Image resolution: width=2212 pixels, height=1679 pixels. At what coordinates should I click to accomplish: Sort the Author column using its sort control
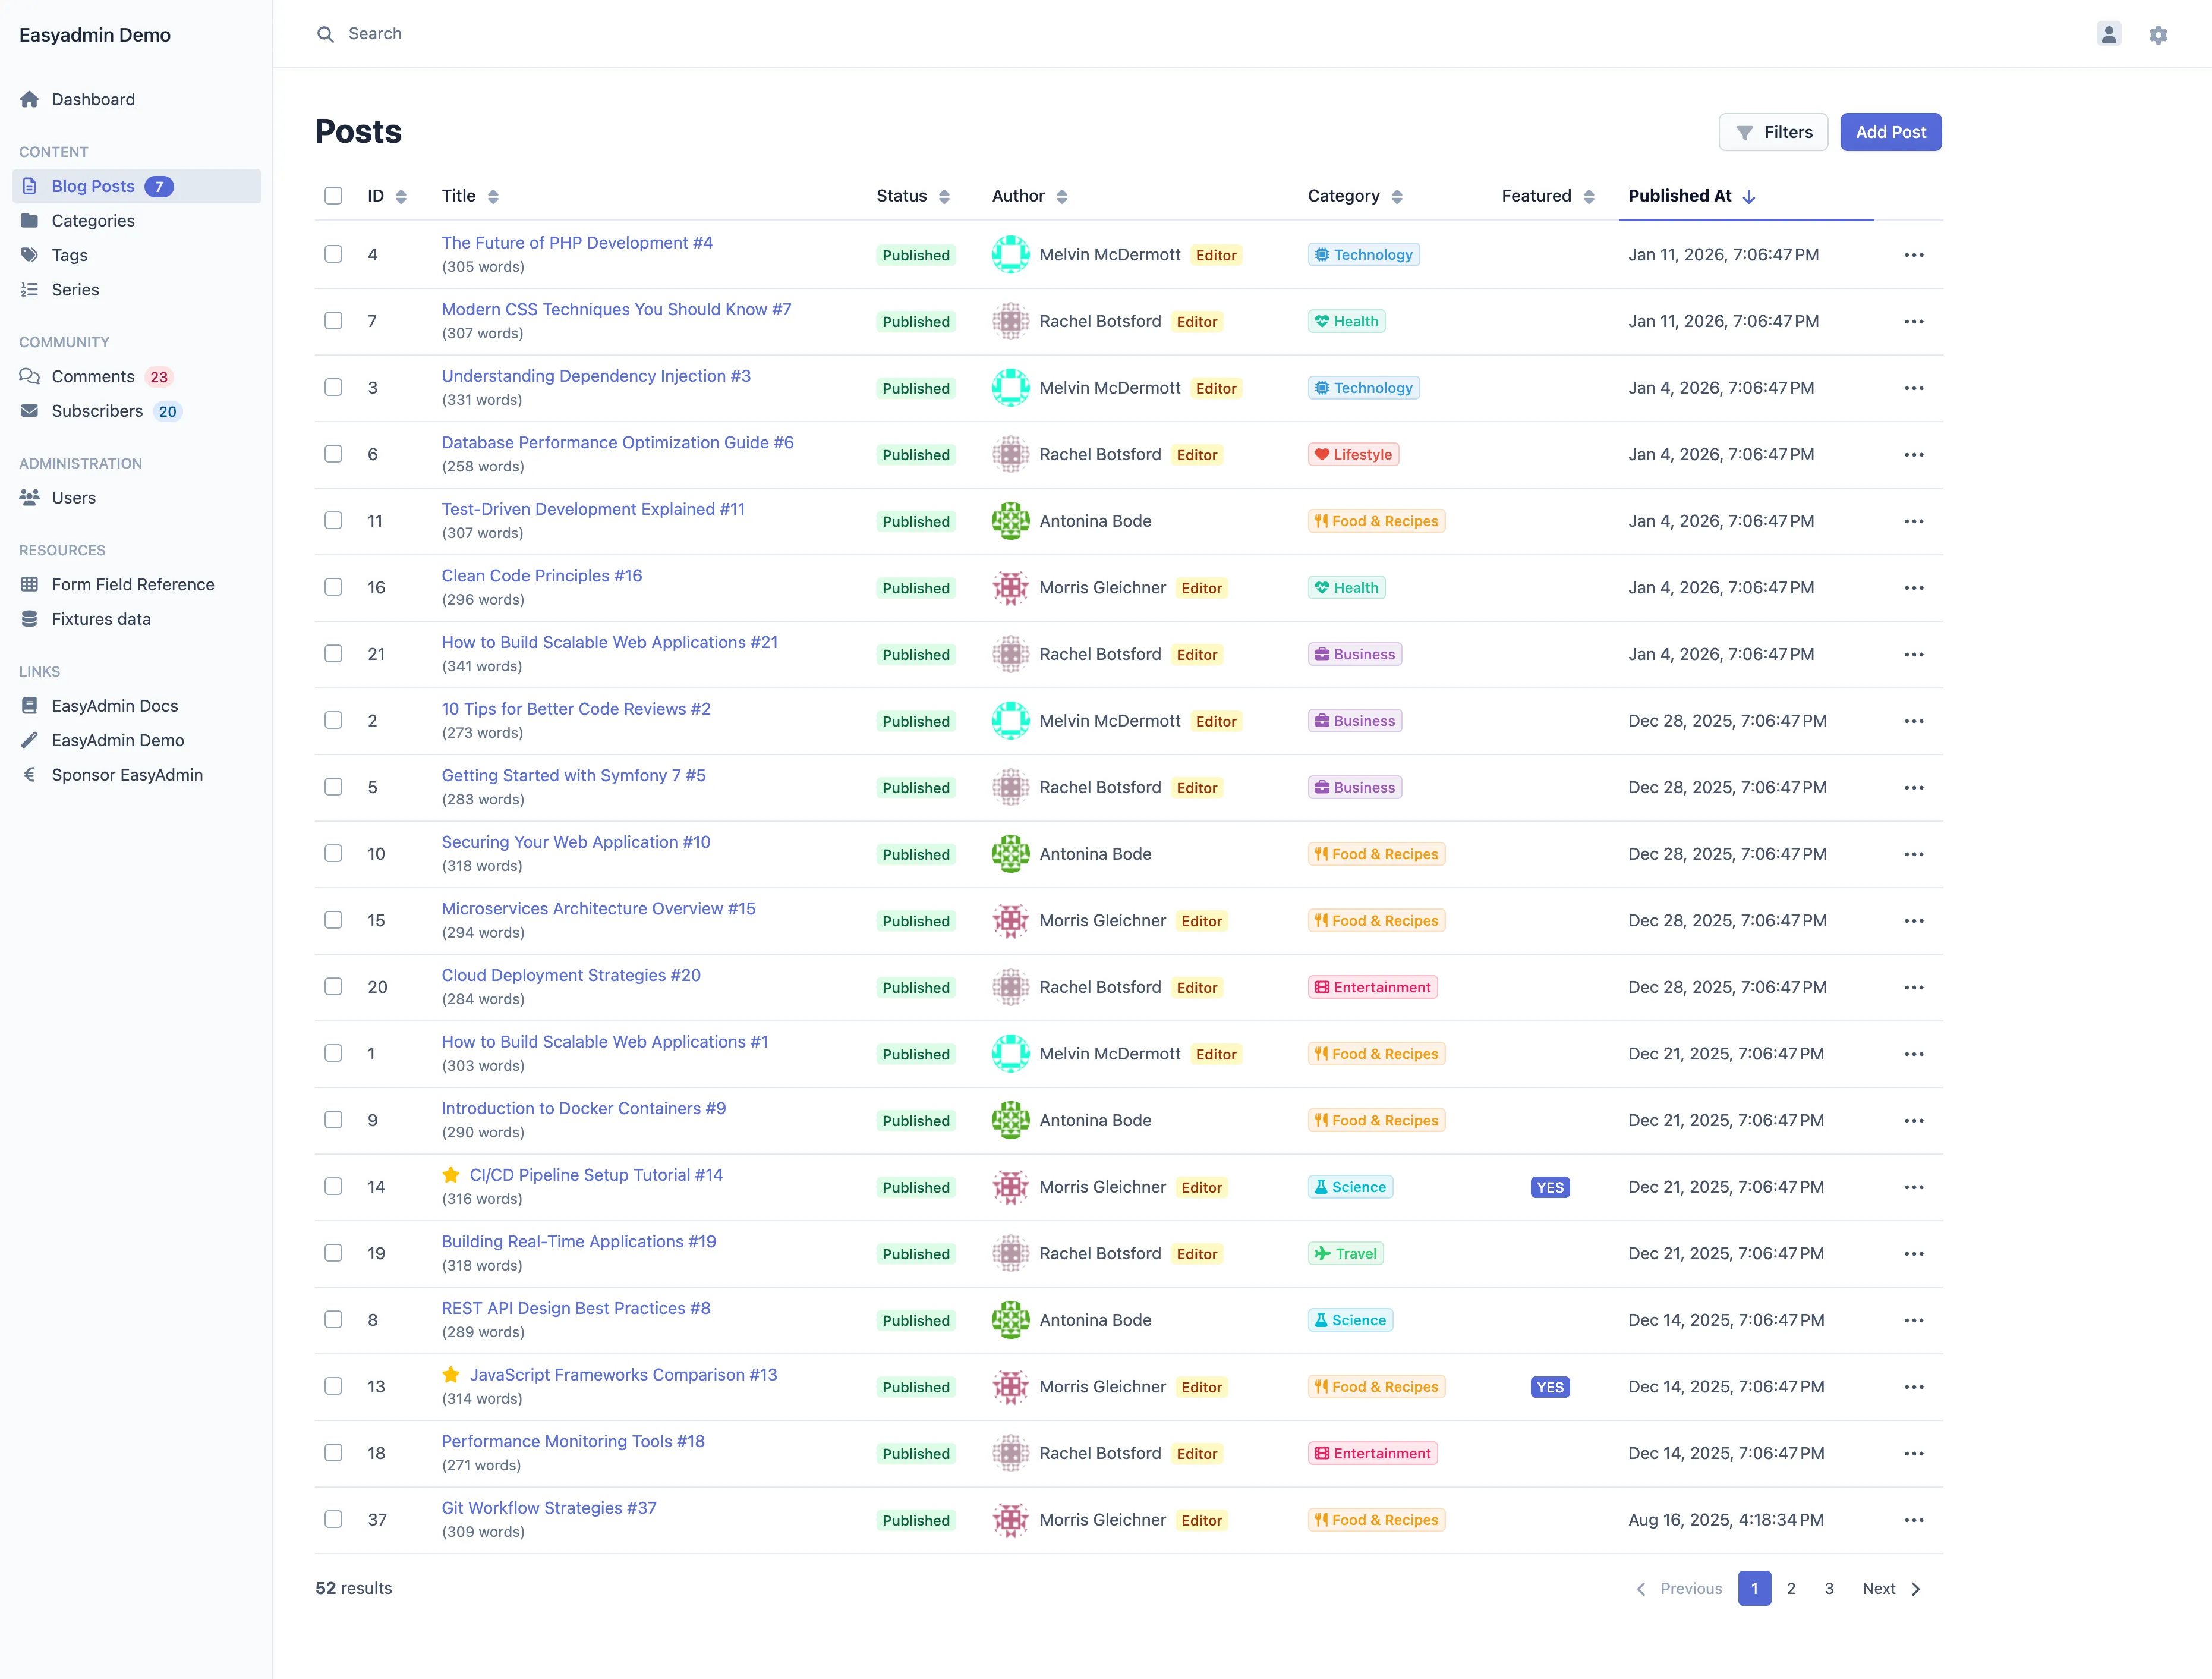pyautogui.click(x=1061, y=196)
